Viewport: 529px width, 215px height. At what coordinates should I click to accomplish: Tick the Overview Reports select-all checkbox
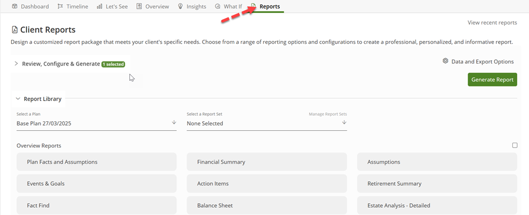click(514, 145)
